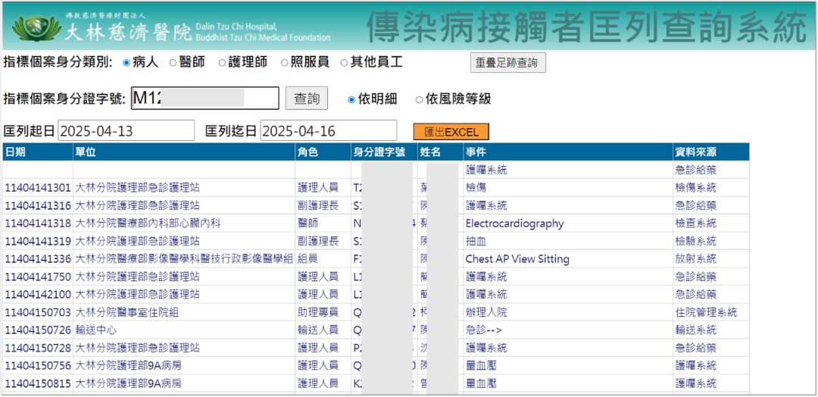Screen dimensions: 818x397
Task: Focus the 指標個案身分證字號 input field
Action: [x=205, y=98]
